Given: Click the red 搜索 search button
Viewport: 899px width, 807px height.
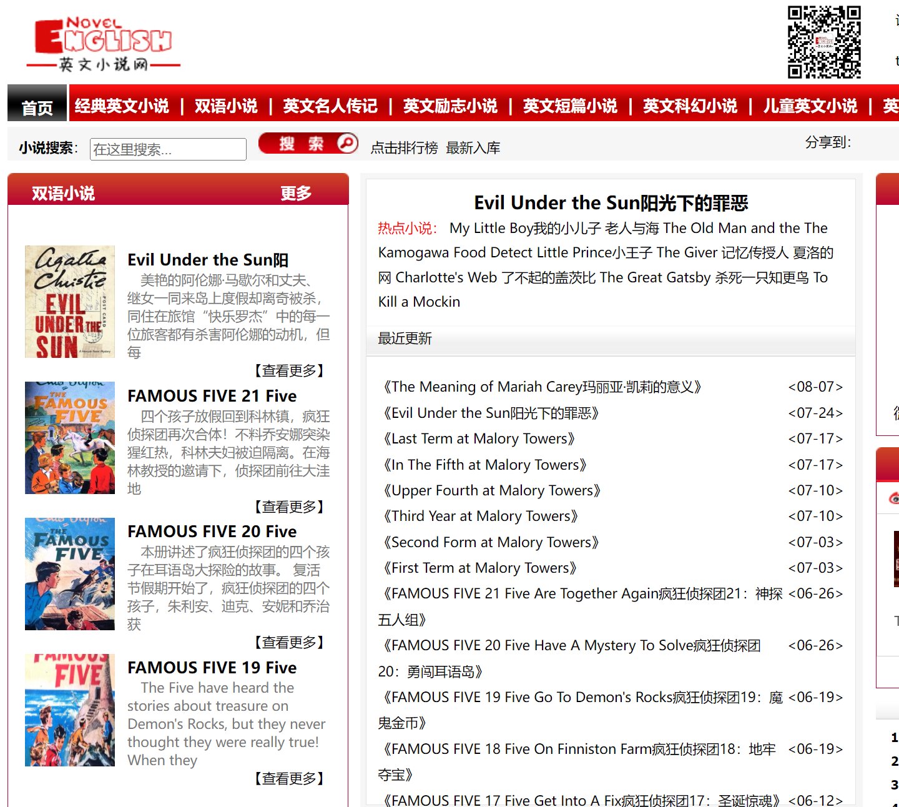Looking at the screenshot, I should pyautogui.click(x=308, y=144).
